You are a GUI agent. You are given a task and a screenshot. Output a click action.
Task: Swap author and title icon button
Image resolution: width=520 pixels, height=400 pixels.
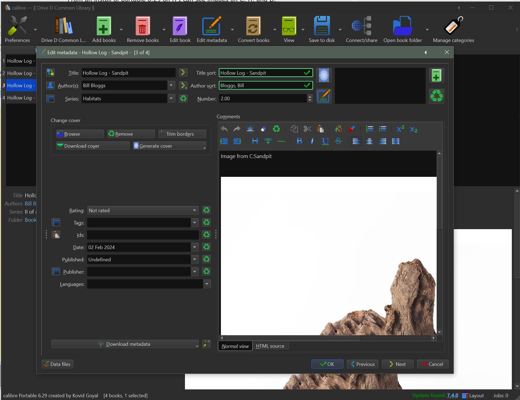[x=50, y=72]
